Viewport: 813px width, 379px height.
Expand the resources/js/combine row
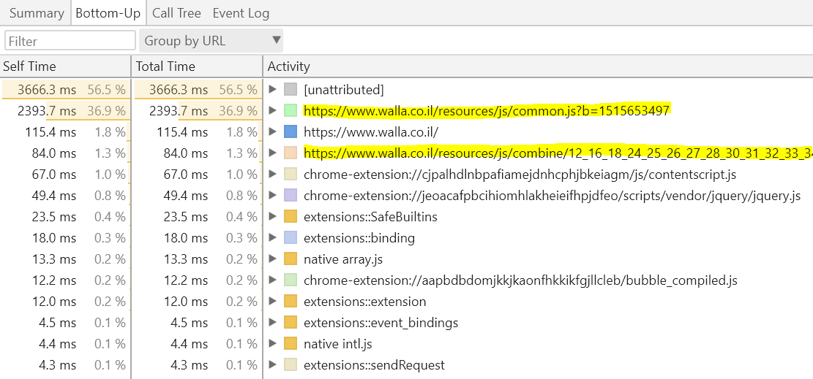(273, 153)
